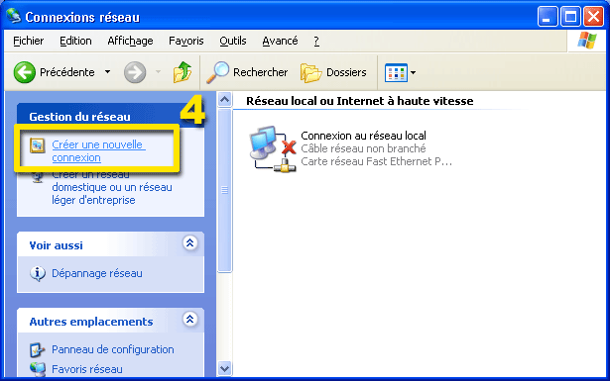Click the view mode Affichage icon
The height and width of the screenshot is (381, 610).
(x=396, y=72)
